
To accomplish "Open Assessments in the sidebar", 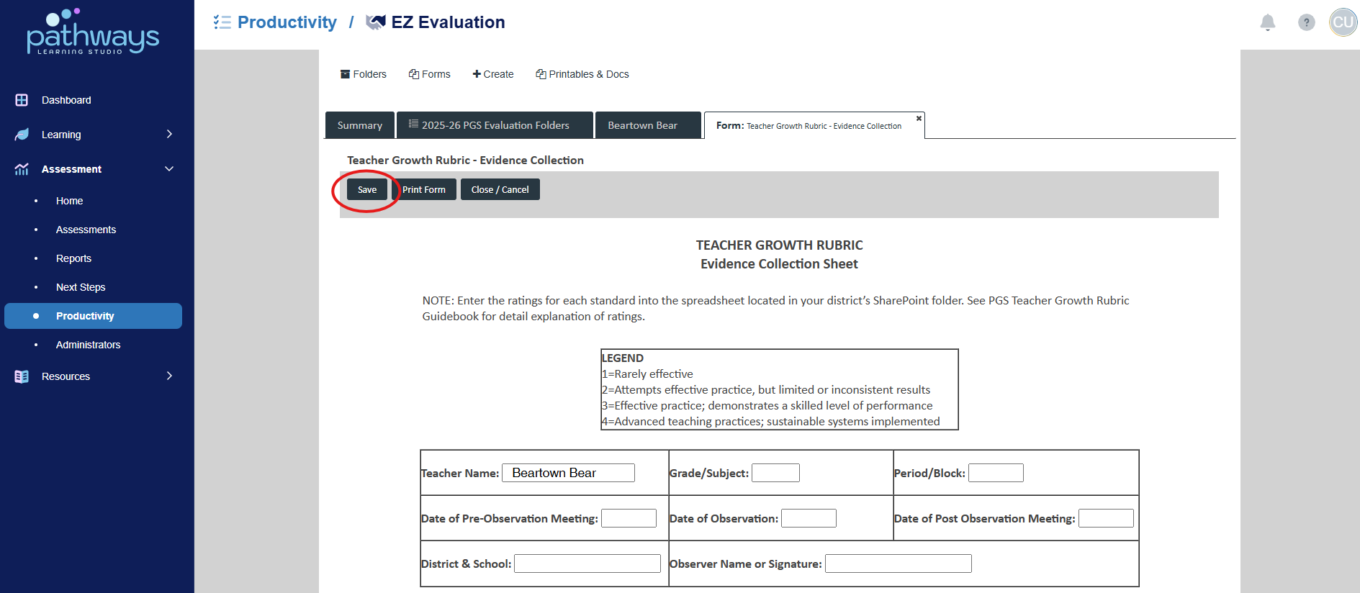I will [x=86, y=230].
